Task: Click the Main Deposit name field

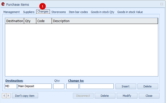Action: 34,86
